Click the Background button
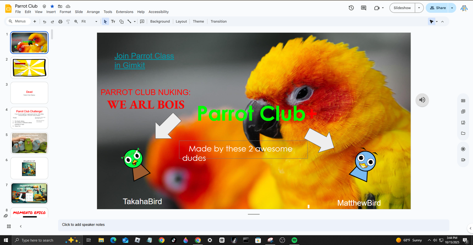Screen dimensions: 473x245 pos(160,21)
